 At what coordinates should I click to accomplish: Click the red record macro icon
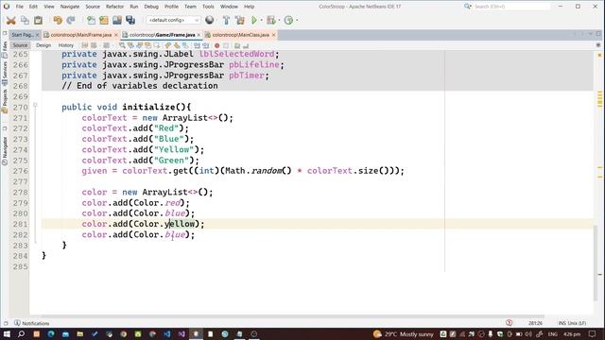[216, 45]
